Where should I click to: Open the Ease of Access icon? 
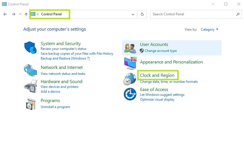(130, 94)
